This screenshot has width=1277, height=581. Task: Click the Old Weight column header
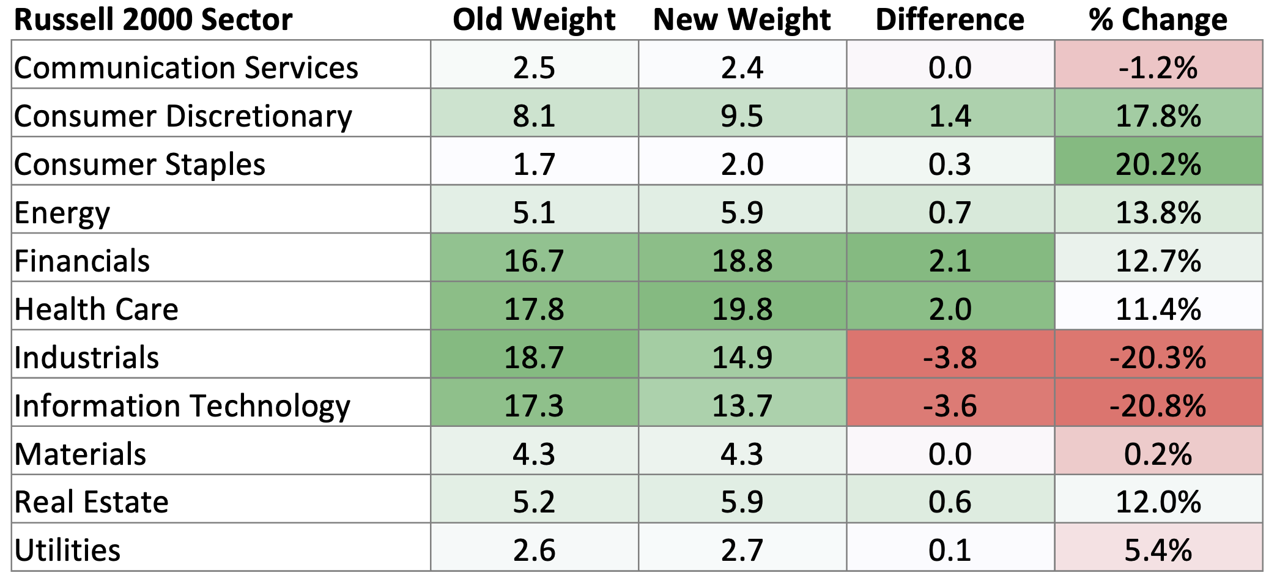pos(534,20)
